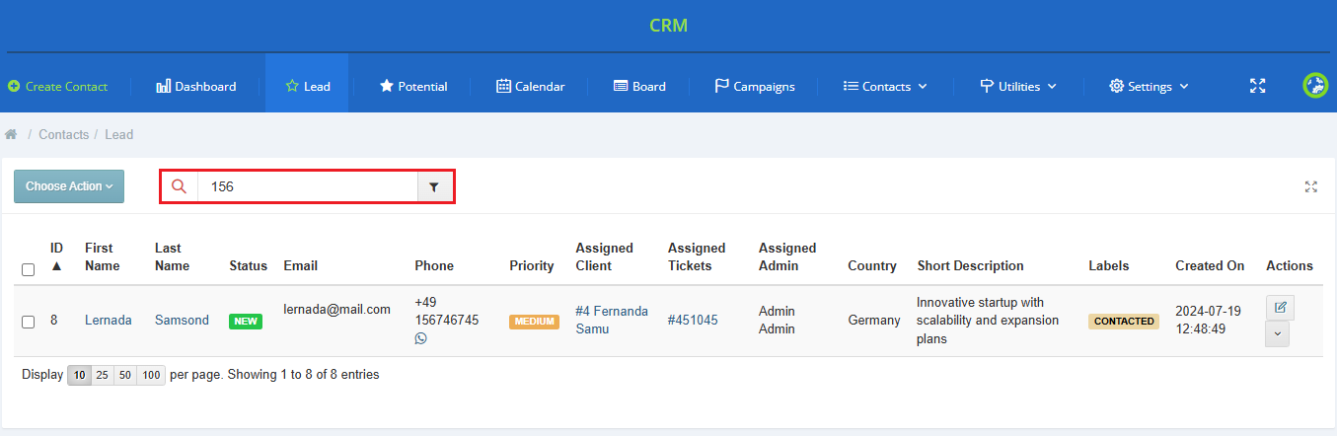Click the search magnifier icon
Viewport: 1337px width, 436px height.
180,186
